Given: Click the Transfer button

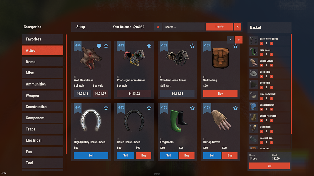Looking at the screenshot, I should (219, 27).
